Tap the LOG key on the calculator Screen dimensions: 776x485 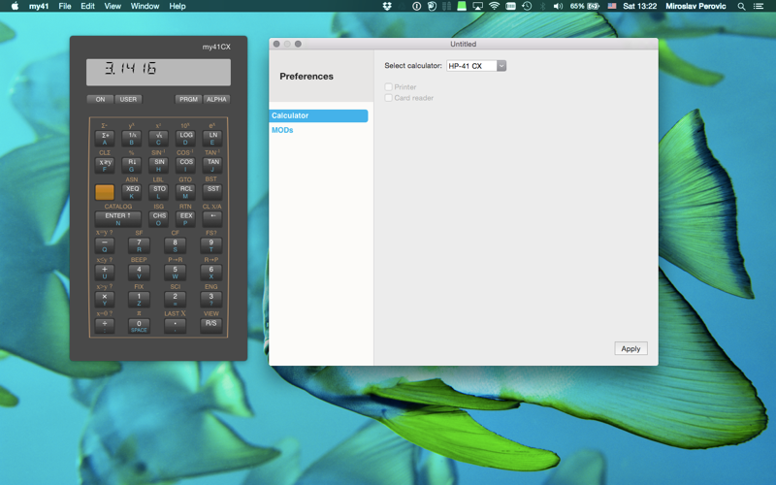185,138
